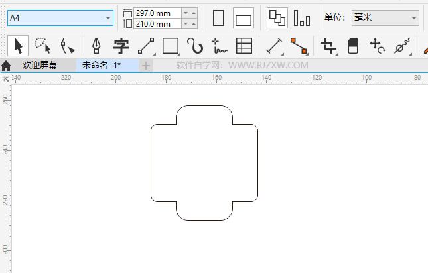Select the Freehand Pick lasso tool
The image size is (428, 273).
[42, 46]
